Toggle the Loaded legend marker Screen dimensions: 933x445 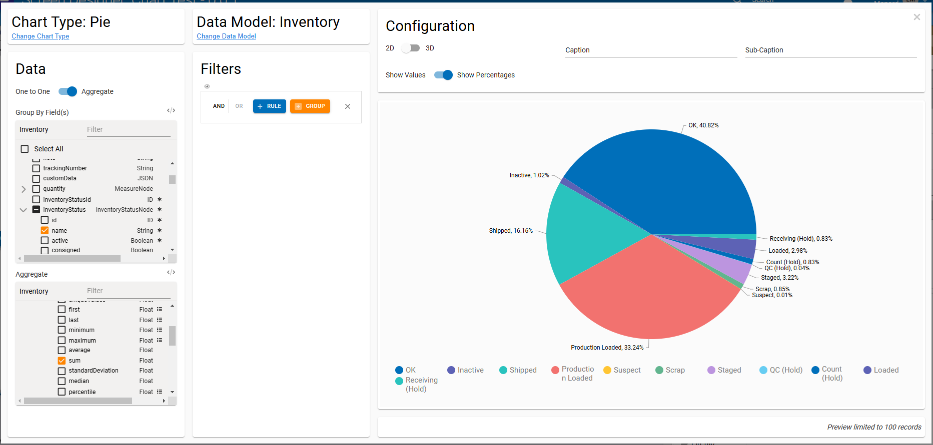[x=867, y=370]
